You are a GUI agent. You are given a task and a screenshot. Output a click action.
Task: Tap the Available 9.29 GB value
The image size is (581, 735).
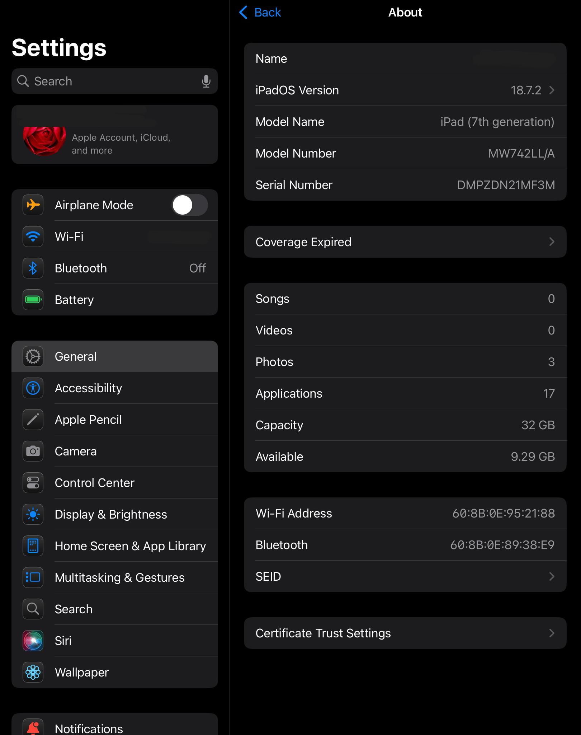coord(533,457)
